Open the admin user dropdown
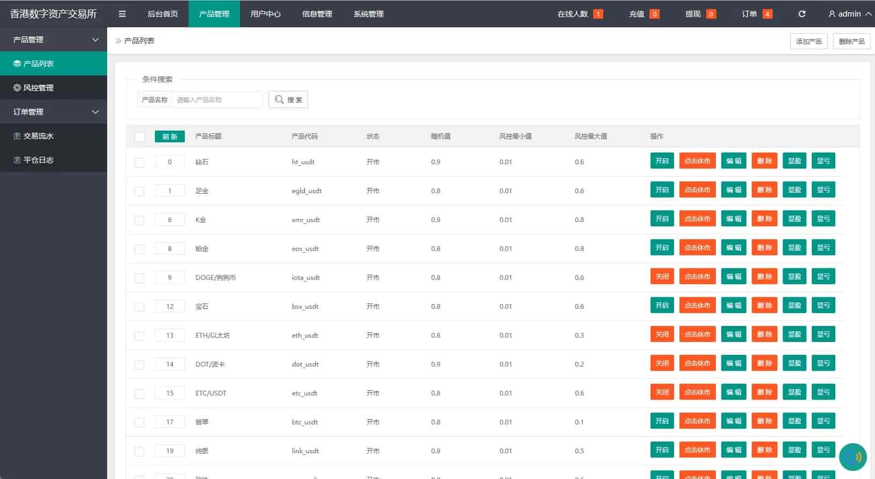The image size is (875, 479). (850, 14)
